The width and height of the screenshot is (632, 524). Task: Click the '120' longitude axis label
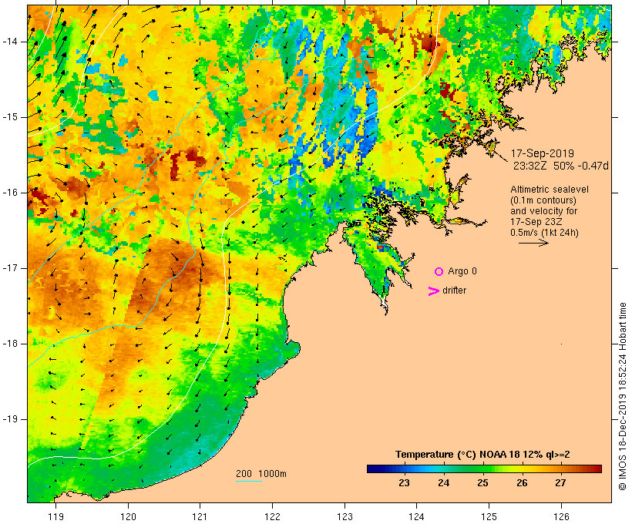[128, 516]
